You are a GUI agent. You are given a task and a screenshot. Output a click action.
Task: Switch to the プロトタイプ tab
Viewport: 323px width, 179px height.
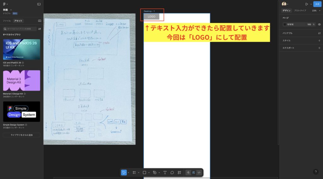tap(300, 11)
